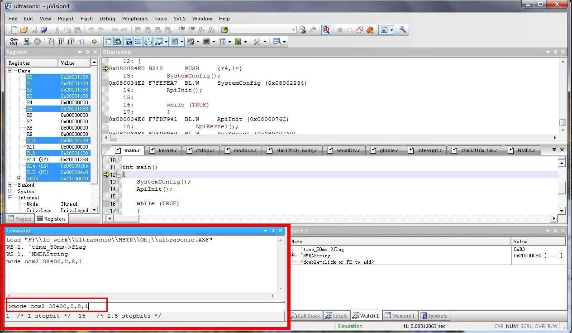Open the System Viewer window
The image size is (572, 333).
(x=239, y=41)
